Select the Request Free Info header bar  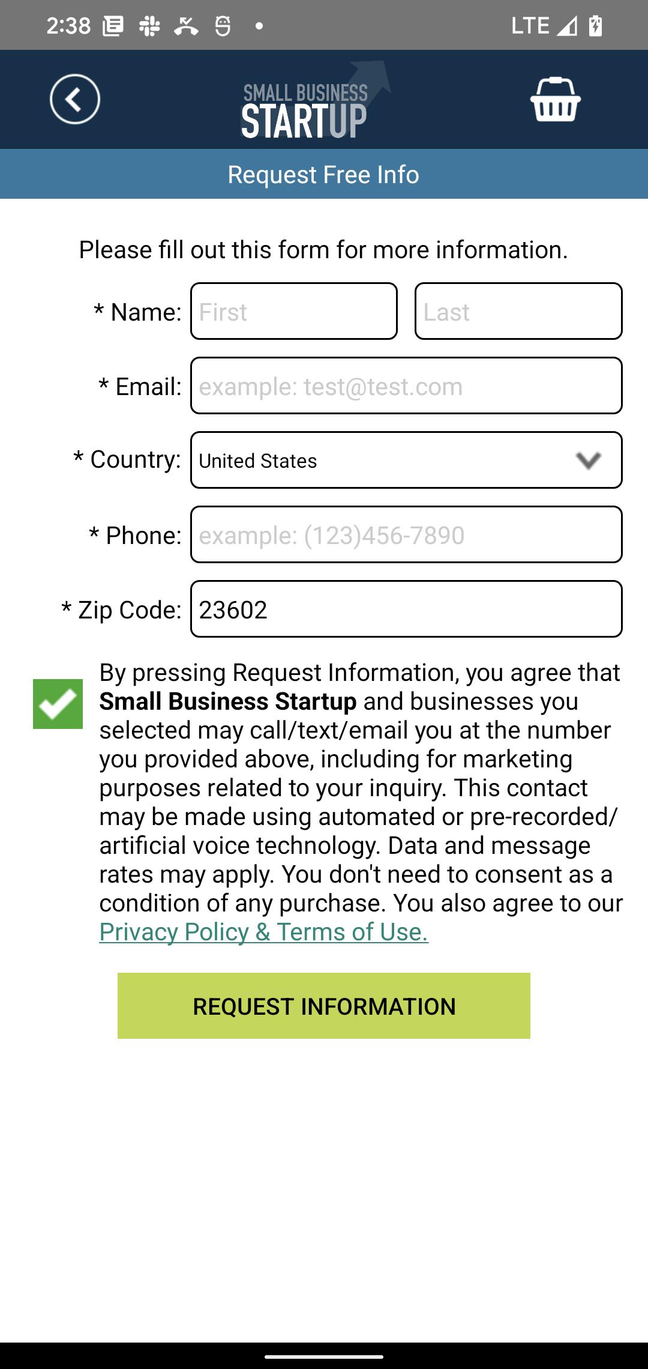[324, 174]
